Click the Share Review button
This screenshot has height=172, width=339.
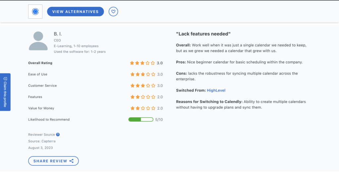[x=53, y=161]
